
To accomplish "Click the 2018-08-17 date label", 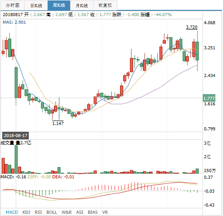I will coord(15,136).
